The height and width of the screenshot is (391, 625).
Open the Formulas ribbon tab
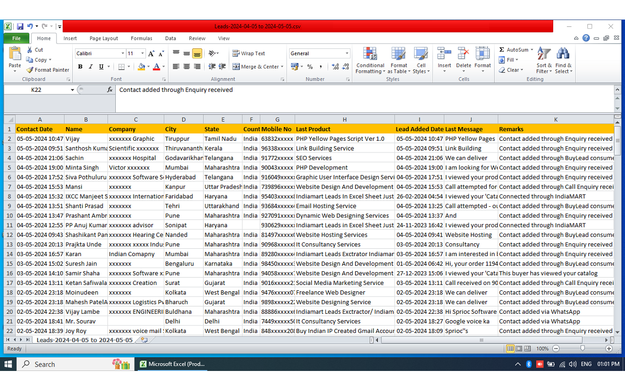pos(141,39)
